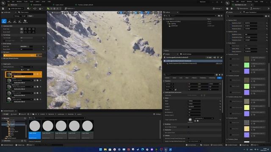Image resolution: width=271 pixels, height=152 pixels.
Task: Click the Grass layer thumbnail in Target Layers
Action: pos(9,74)
